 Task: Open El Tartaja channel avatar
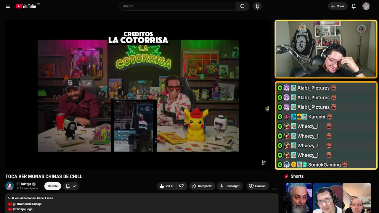pyautogui.click(x=9, y=186)
